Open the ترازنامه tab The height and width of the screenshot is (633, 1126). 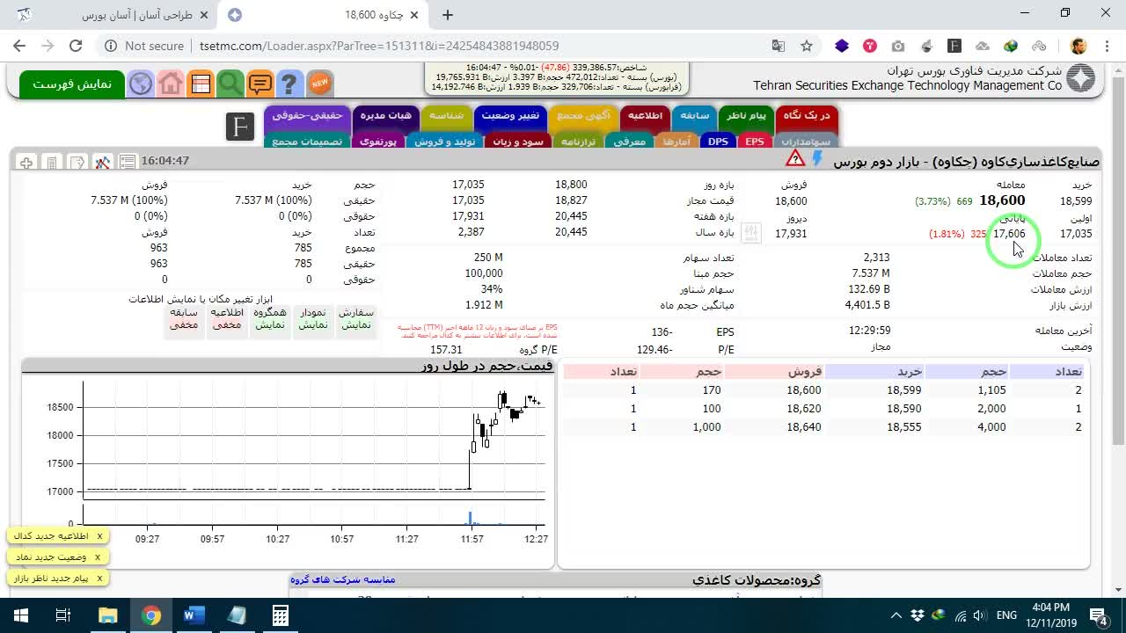[579, 141]
